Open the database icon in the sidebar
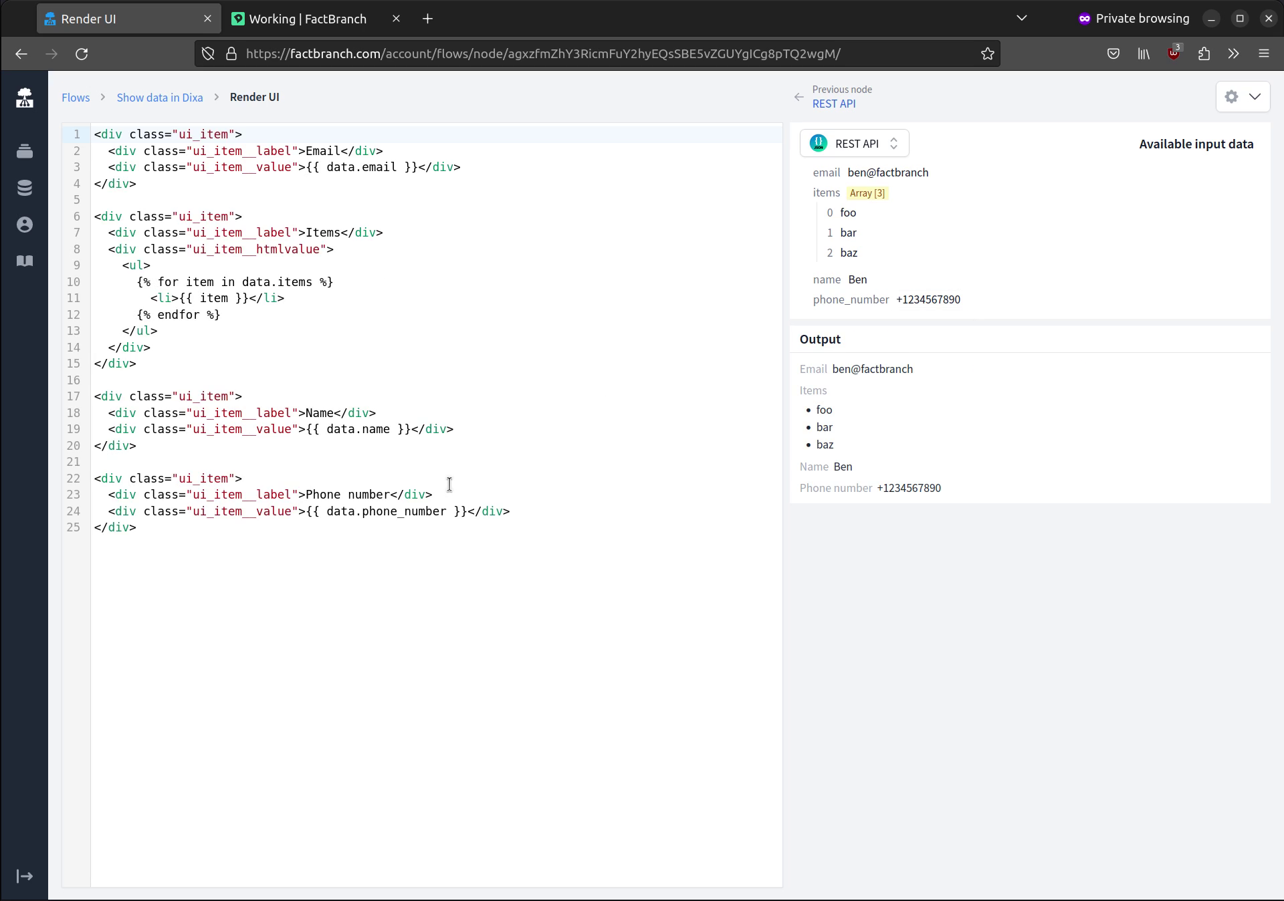The width and height of the screenshot is (1284, 901). (25, 188)
